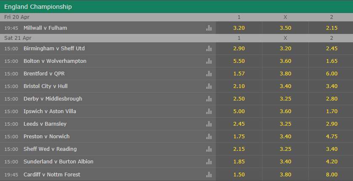Open stats icon for Brentford v QPR
Screen dimensions: 353x181
pos(209,74)
